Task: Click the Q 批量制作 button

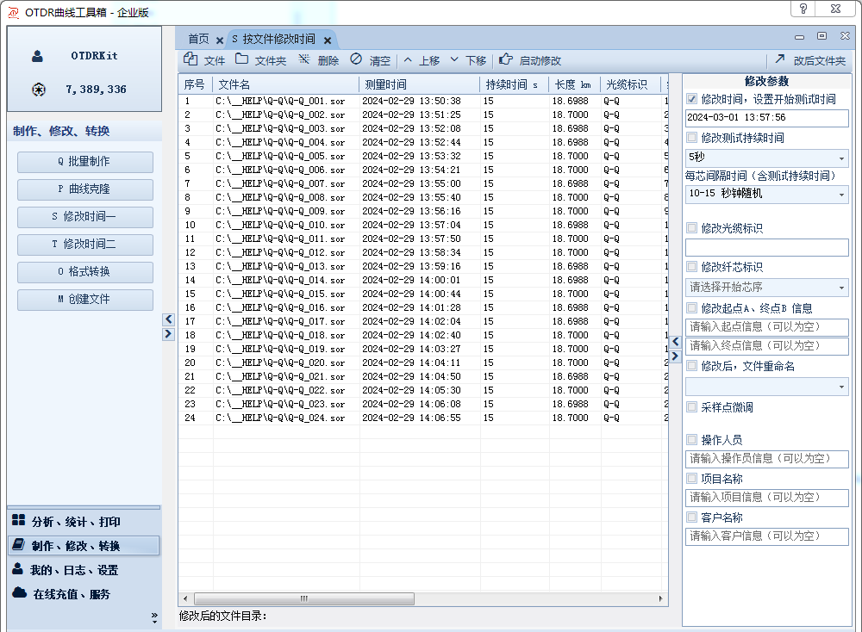Action: click(84, 162)
